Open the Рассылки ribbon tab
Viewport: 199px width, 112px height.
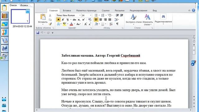[119, 11]
